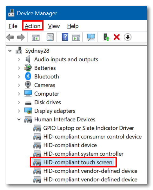Open the View menu

coord(54,26)
